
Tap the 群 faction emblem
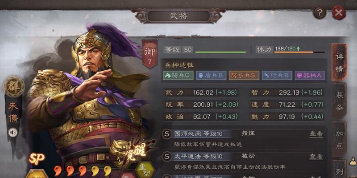click(x=14, y=86)
